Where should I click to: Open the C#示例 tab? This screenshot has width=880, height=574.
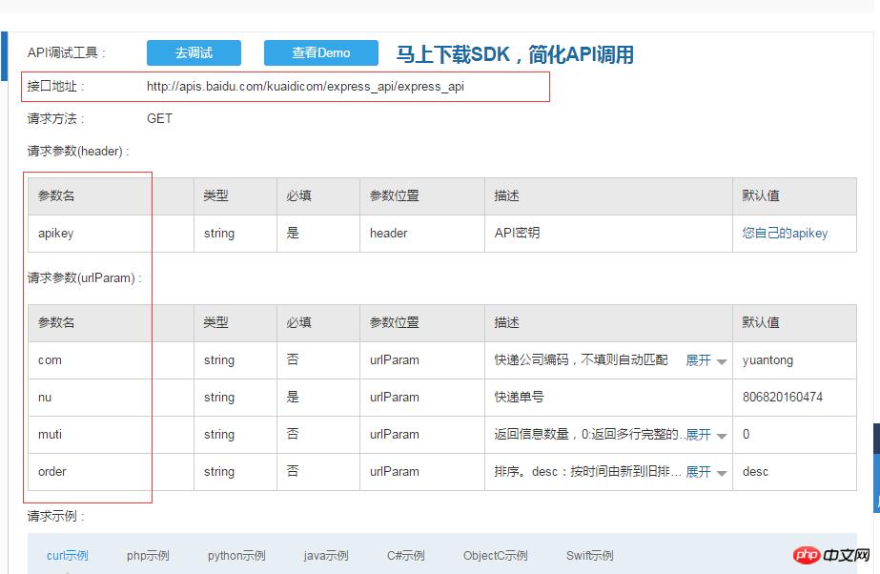[408, 554]
